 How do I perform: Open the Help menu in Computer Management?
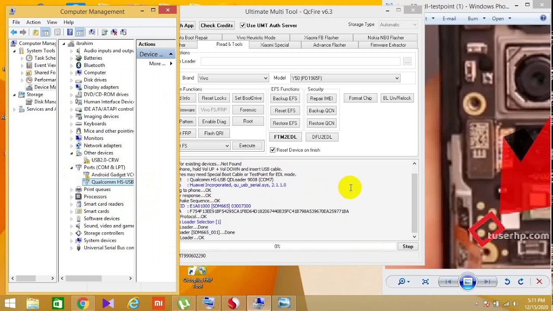[69, 22]
